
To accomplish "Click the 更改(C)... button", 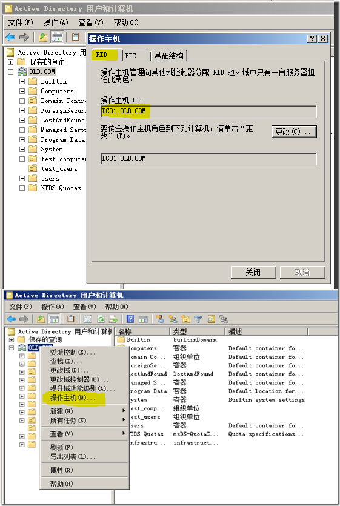I will [x=294, y=131].
